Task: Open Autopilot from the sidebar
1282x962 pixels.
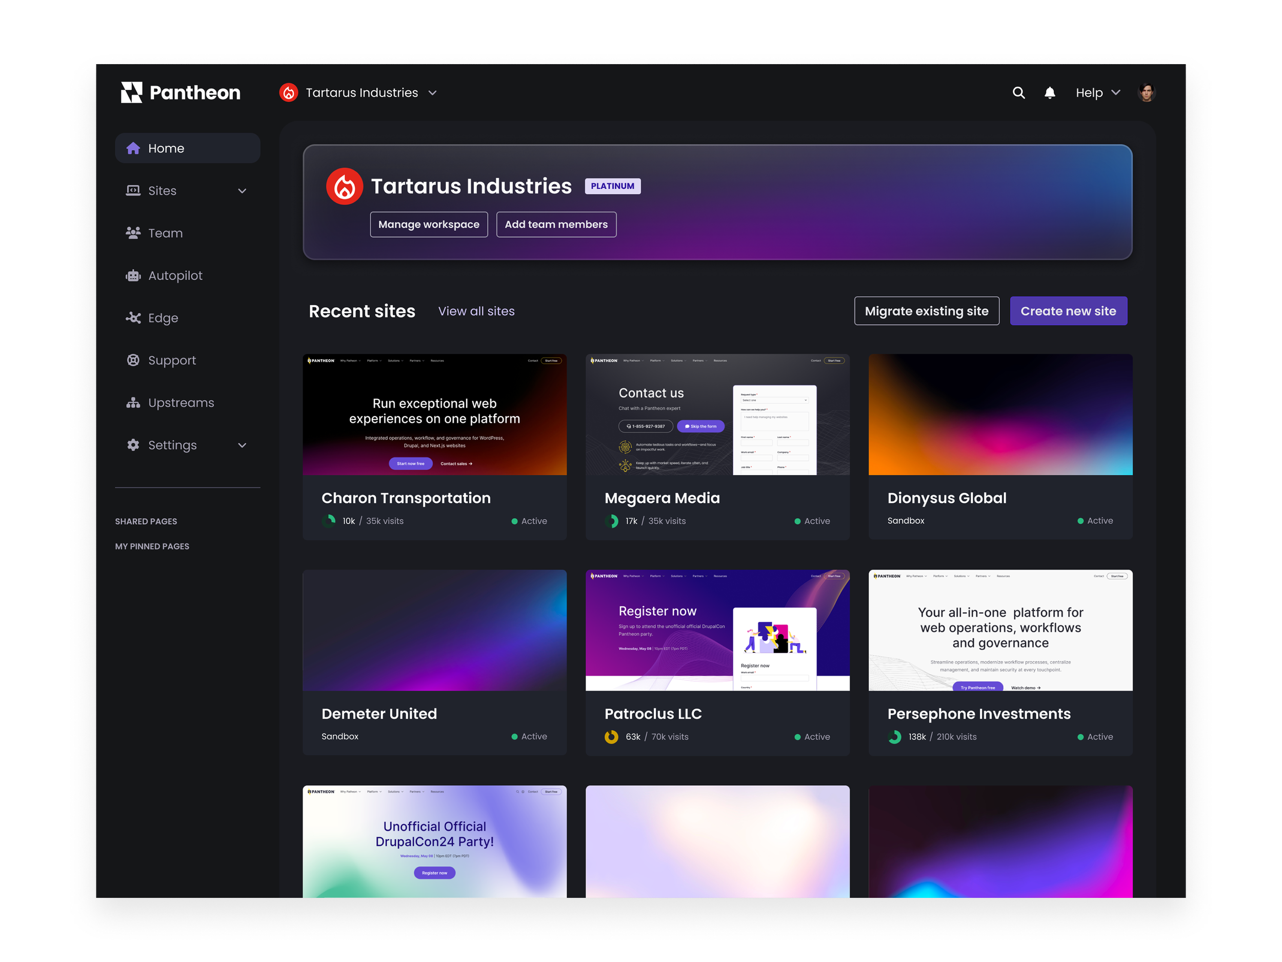Action: [134, 275]
